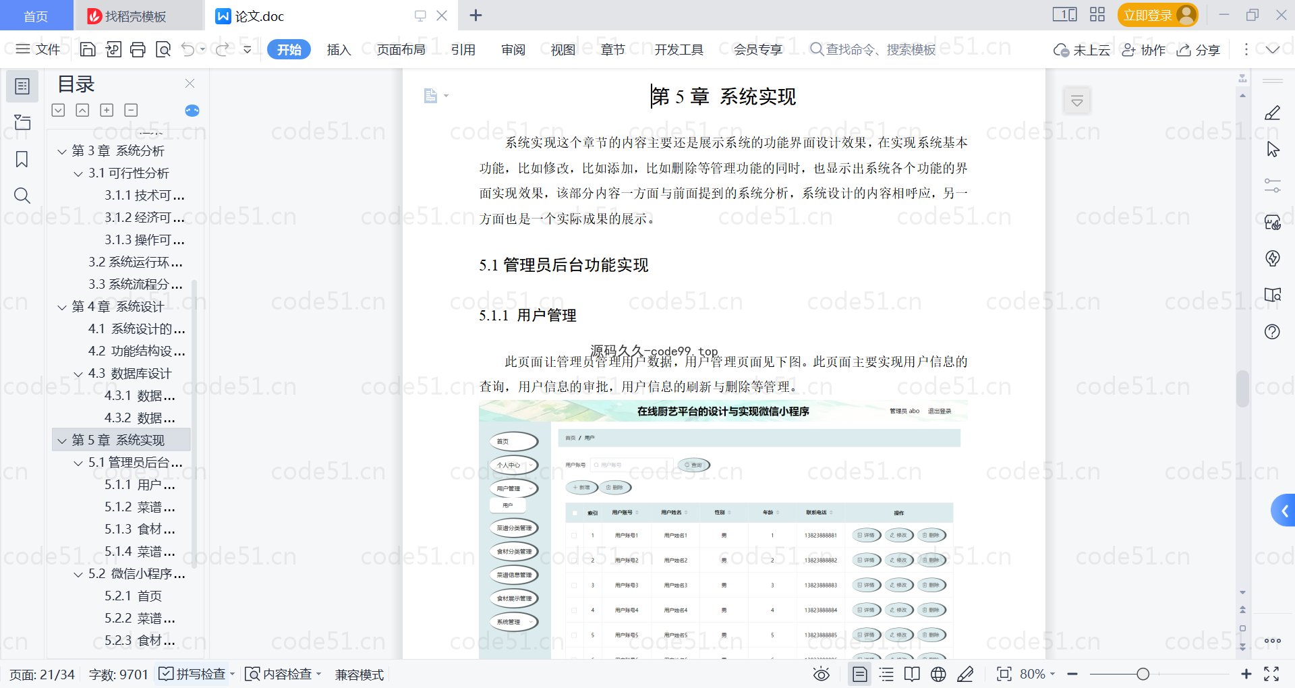Collapse 第5章 系统实现 tree node
The width and height of the screenshot is (1295, 688).
click(62, 440)
